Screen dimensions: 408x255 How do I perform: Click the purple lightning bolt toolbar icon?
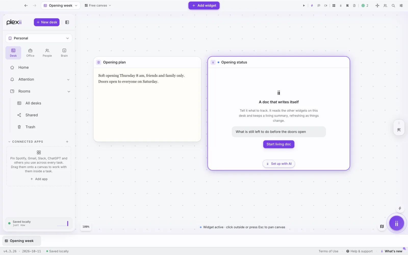click(x=312, y=5)
